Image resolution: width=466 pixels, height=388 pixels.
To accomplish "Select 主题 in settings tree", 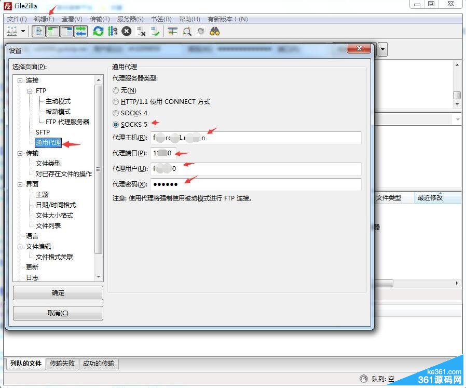I will click(42, 195).
